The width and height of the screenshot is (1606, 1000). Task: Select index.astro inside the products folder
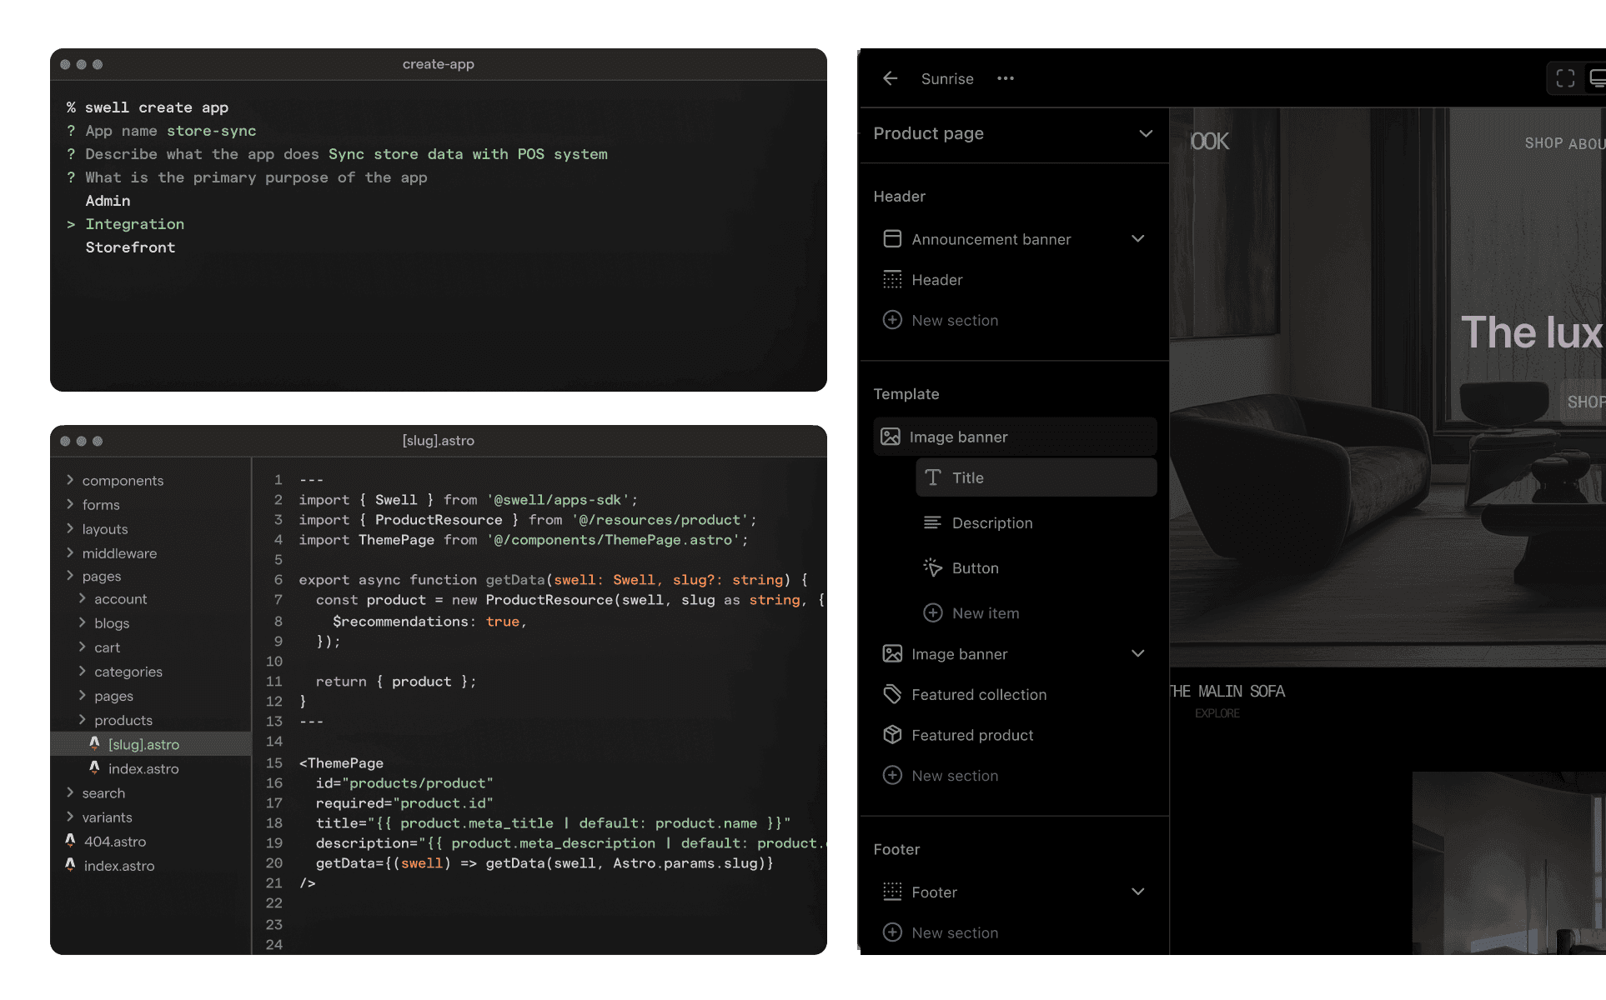143,768
